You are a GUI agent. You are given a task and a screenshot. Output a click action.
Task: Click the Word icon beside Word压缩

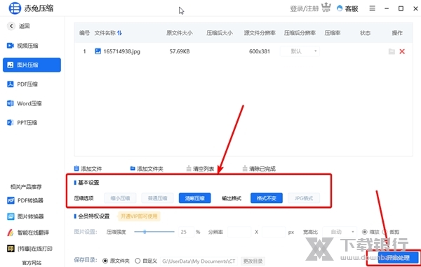tap(11, 103)
